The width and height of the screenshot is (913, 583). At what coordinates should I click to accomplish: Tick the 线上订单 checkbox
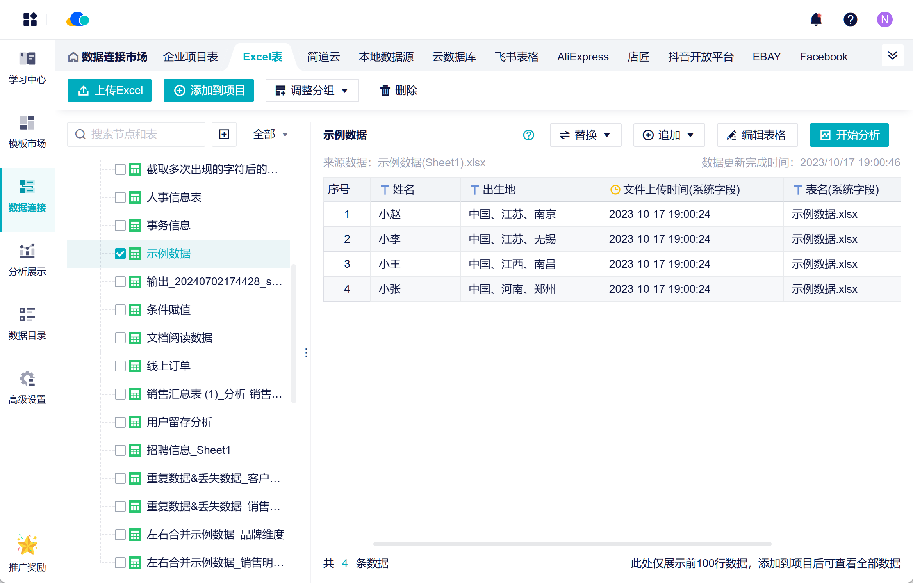click(120, 366)
